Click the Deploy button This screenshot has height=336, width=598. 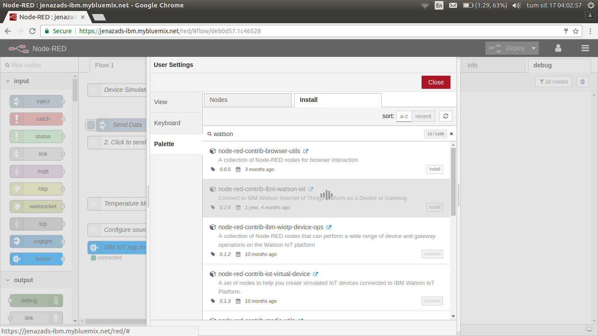point(507,48)
